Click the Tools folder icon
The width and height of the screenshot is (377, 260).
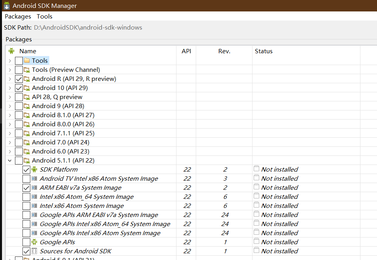[x=27, y=60]
